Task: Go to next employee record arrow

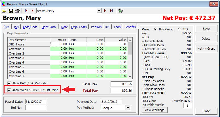Action: point(105,11)
